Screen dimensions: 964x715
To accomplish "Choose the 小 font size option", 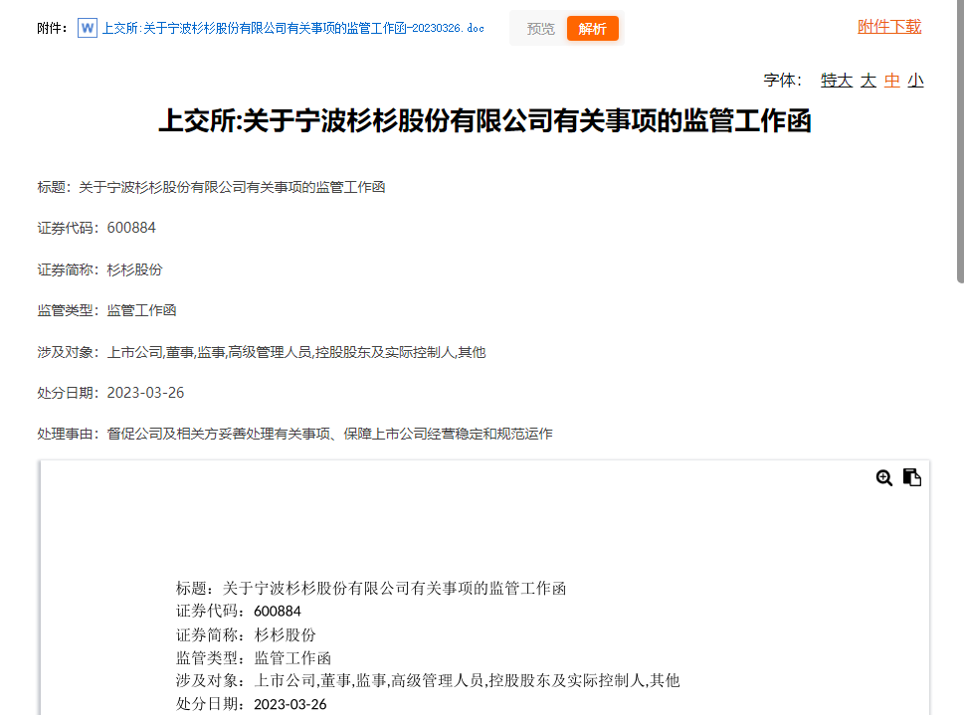I will (x=915, y=81).
